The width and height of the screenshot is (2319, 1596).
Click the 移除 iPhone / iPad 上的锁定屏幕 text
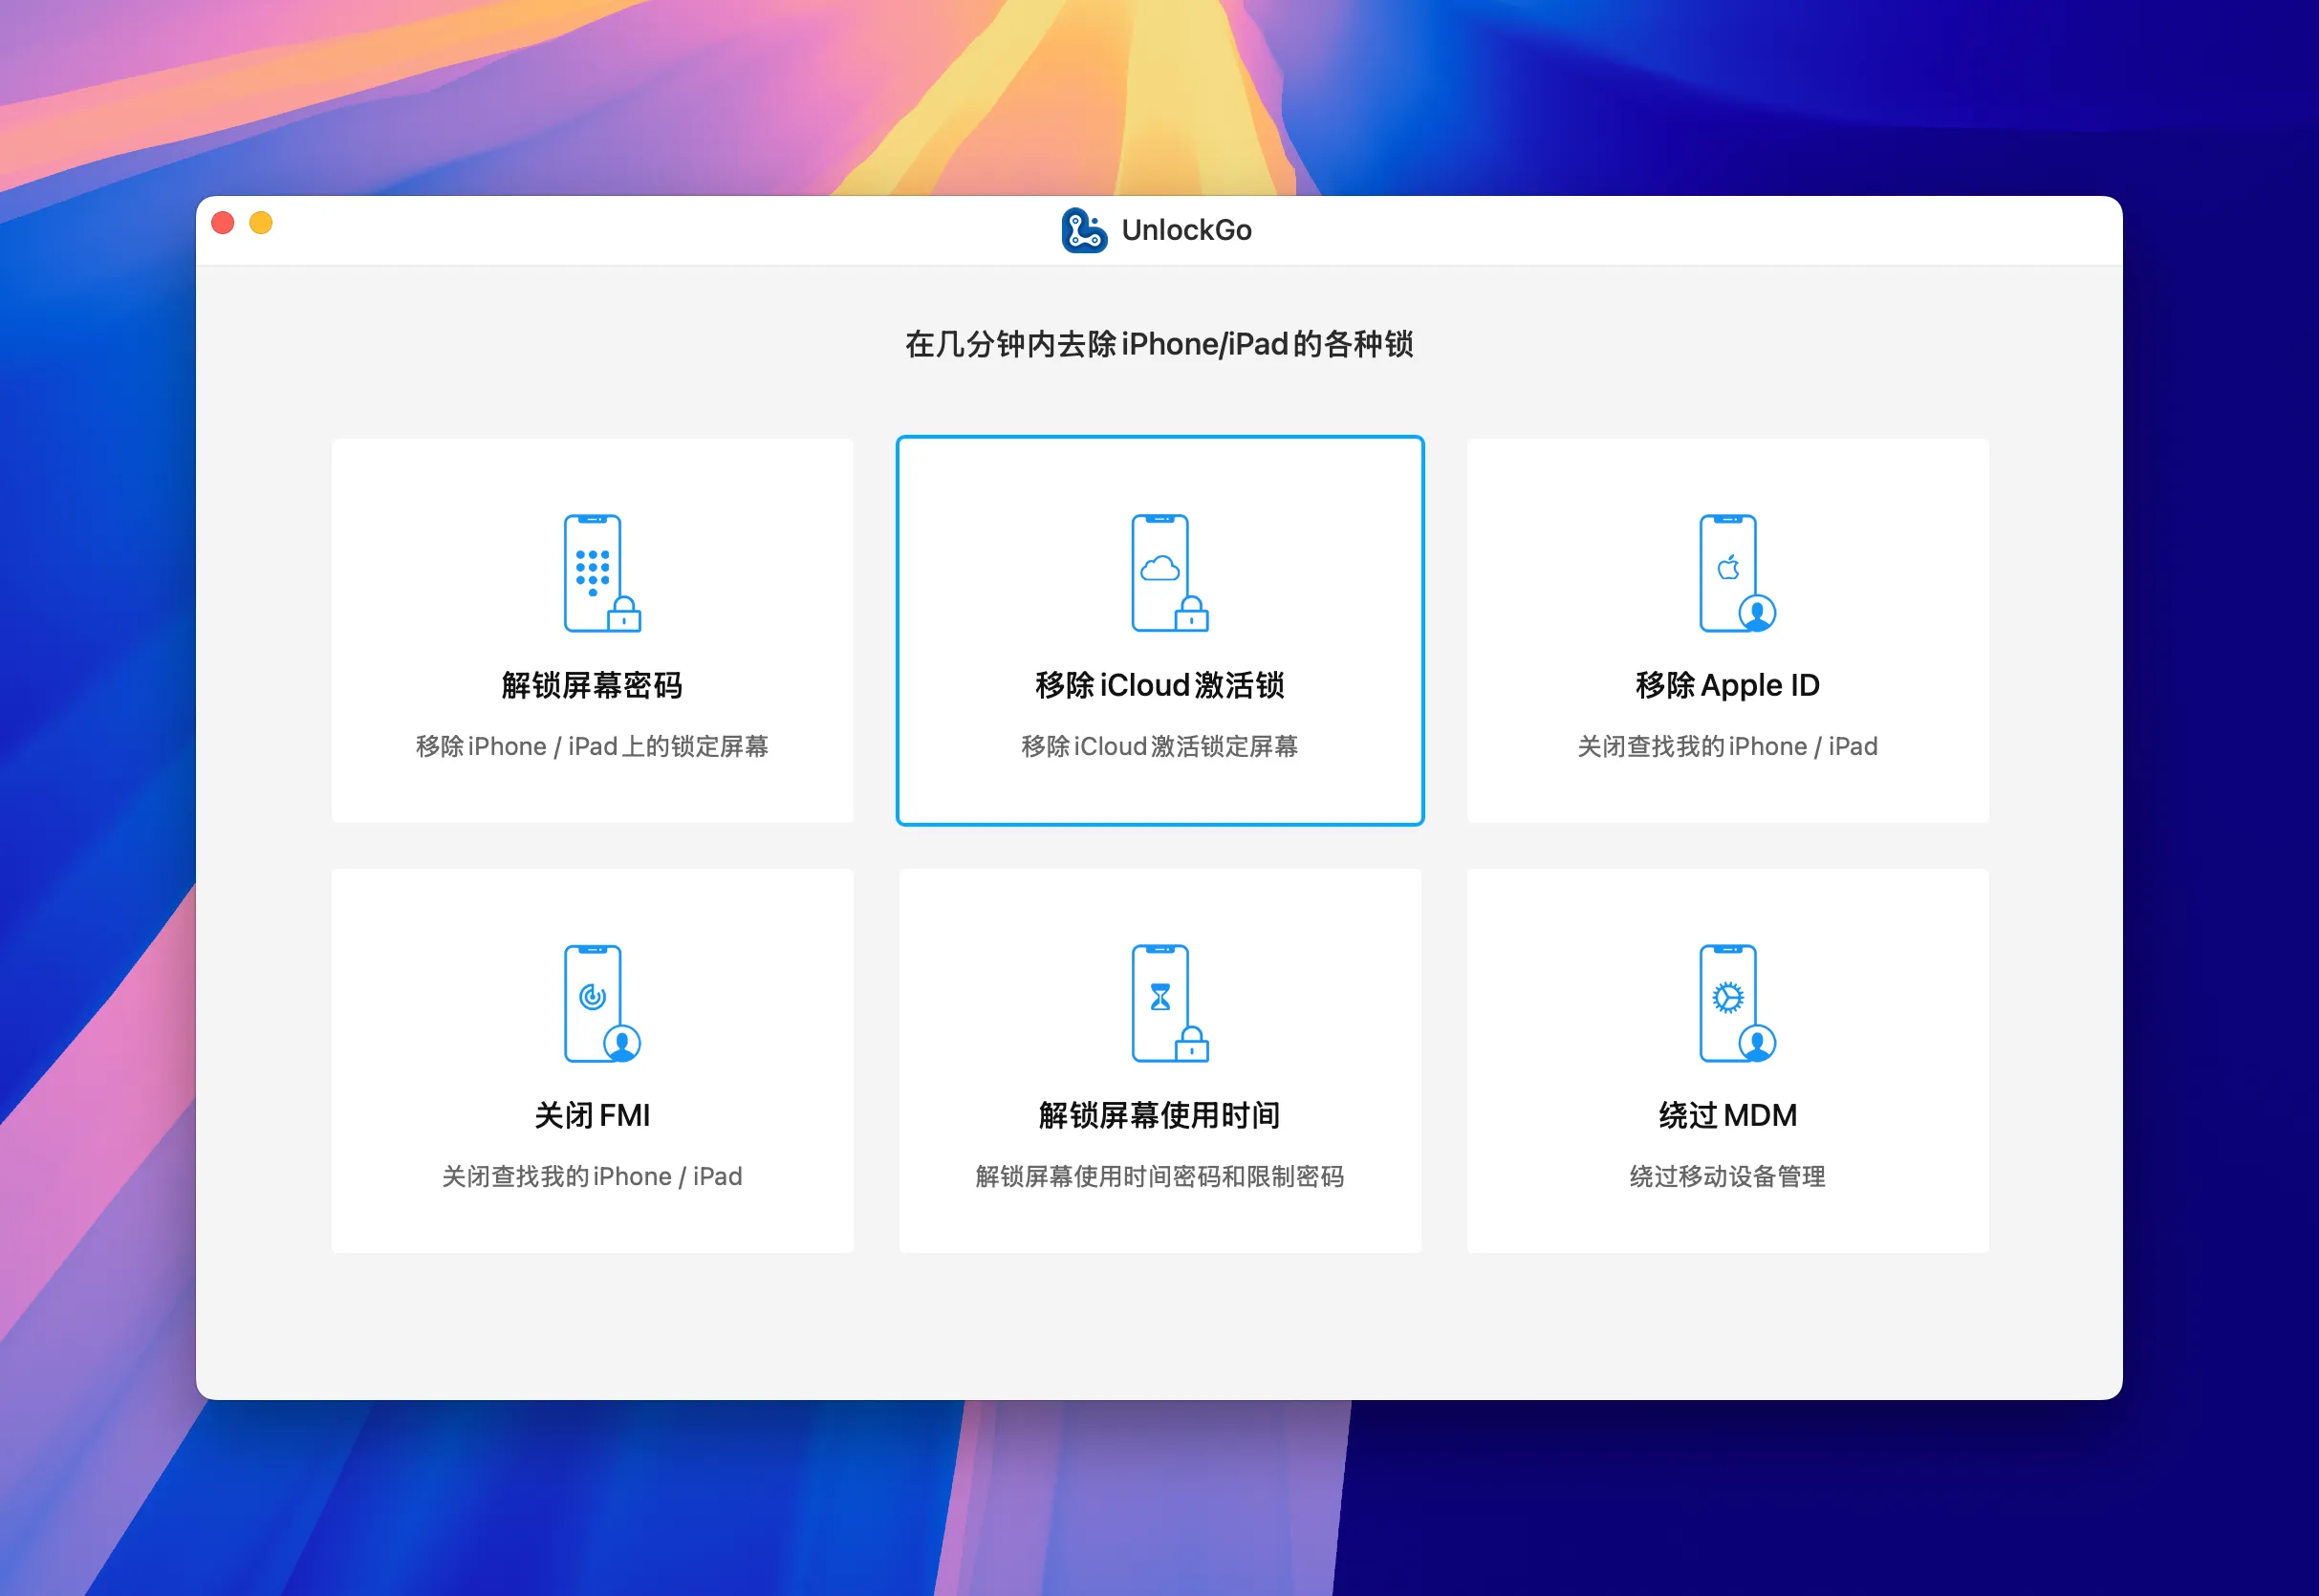[592, 746]
